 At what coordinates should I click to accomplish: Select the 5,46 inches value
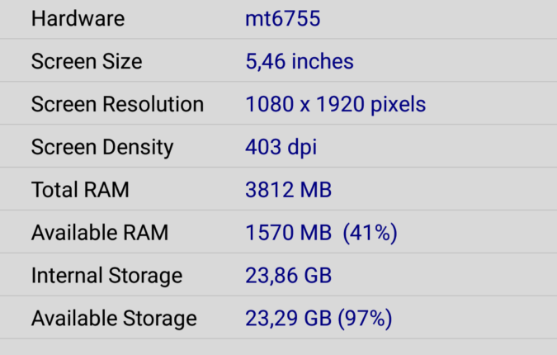pyautogui.click(x=299, y=62)
